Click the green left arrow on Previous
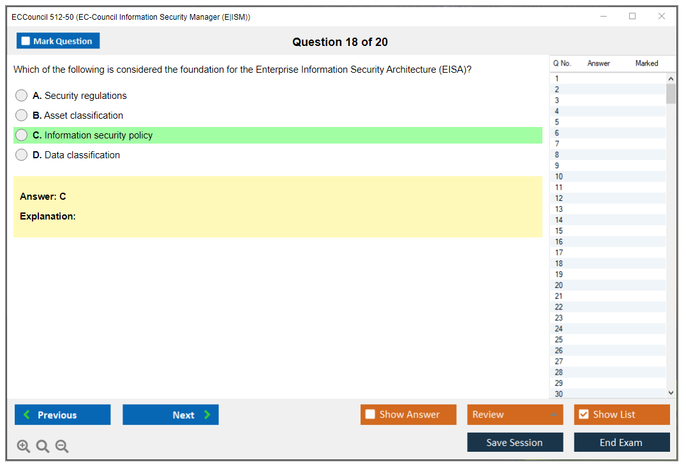The width and height of the screenshot is (686, 469). pyautogui.click(x=27, y=415)
